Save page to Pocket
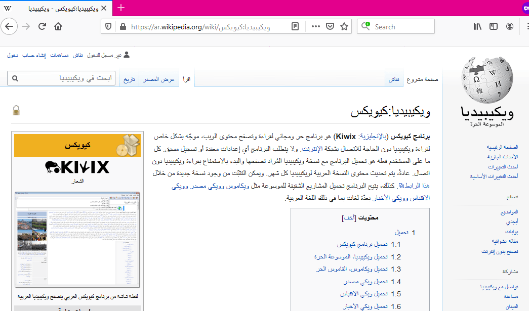This screenshot has height=311, width=529. 330,27
